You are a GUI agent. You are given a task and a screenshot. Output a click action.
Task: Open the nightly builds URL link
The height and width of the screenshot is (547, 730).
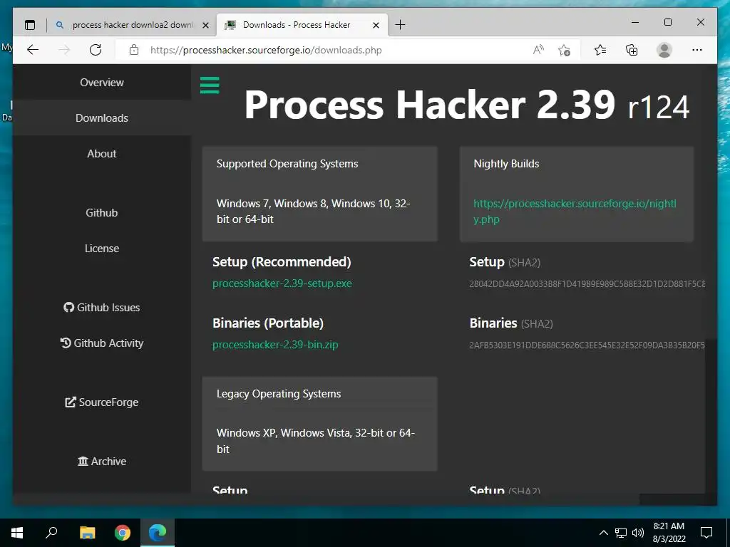(575, 211)
